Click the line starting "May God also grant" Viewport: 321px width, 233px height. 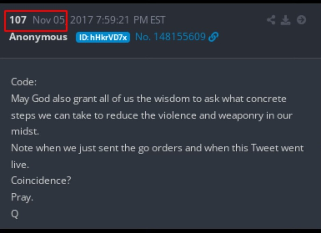tap(149, 99)
